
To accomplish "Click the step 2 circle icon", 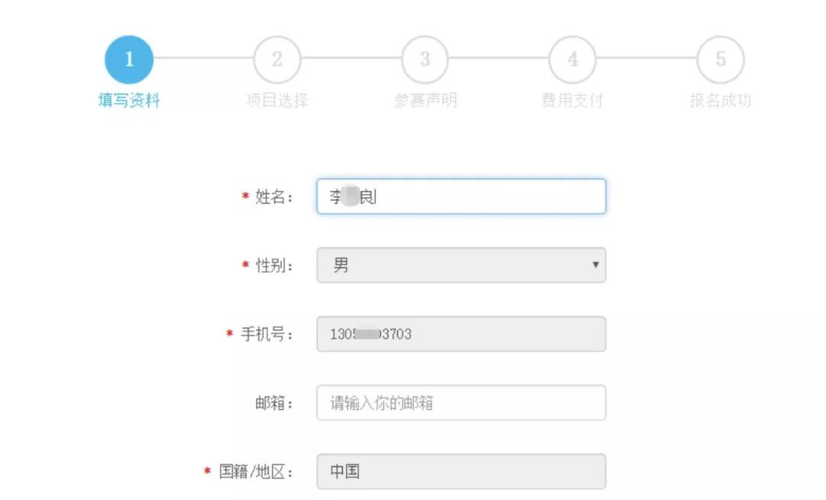I will click(277, 59).
